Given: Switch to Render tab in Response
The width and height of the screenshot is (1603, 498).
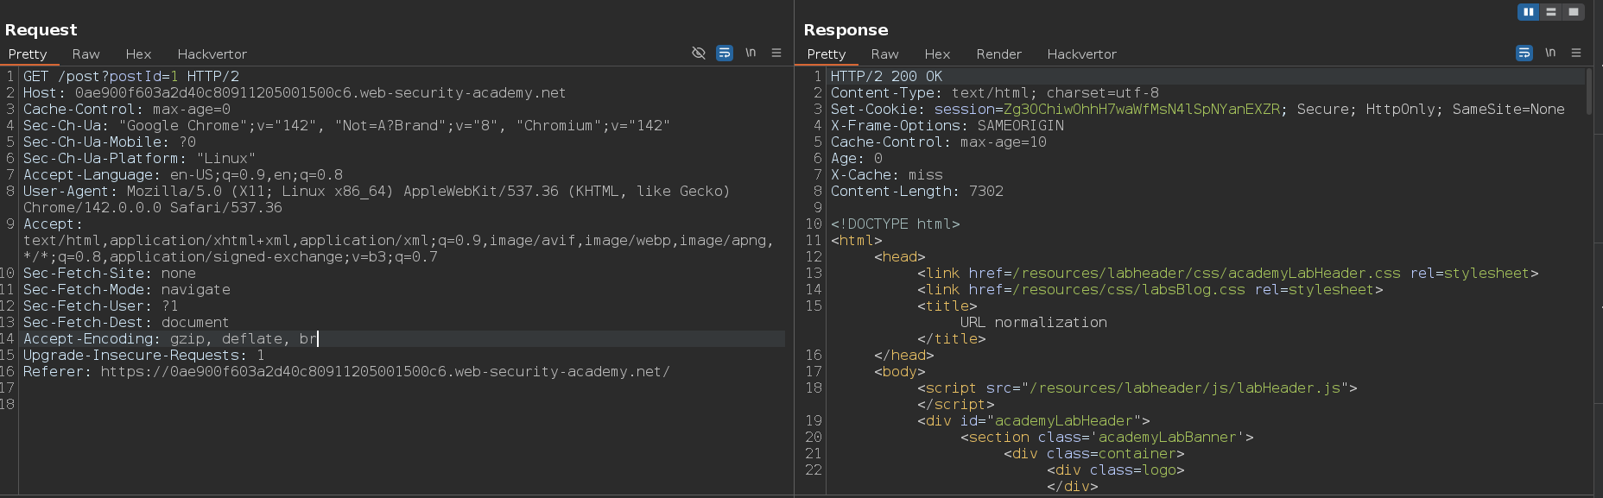Looking at the screenshot, I should (x=998, y=54).
